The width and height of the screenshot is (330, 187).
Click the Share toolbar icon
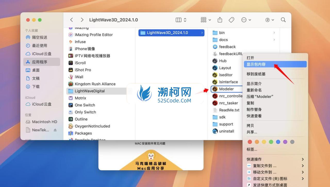(220, 20)
